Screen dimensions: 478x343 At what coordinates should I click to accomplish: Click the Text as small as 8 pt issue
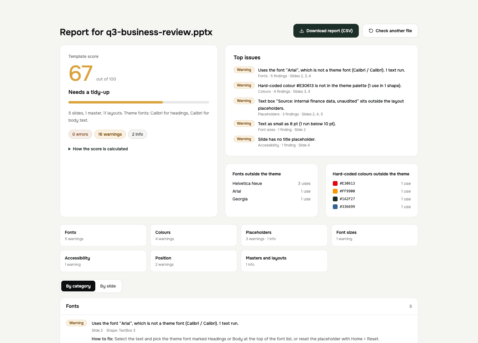point(321,126)
